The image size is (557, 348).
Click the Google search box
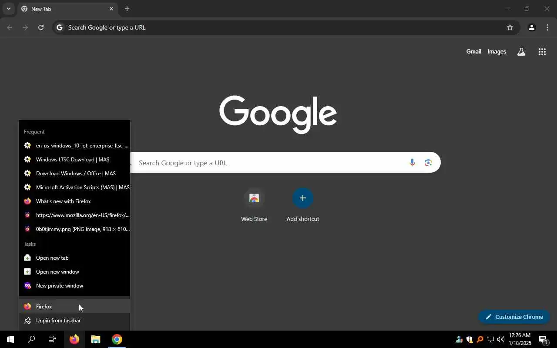278,163
